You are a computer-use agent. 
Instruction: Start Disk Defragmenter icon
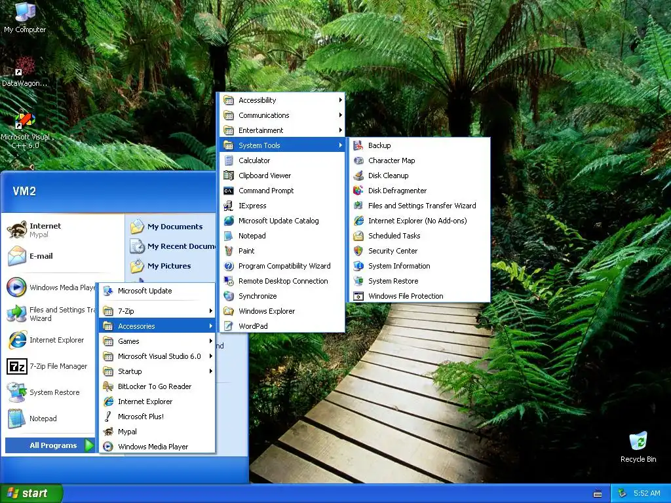click(x=358, y=191)
